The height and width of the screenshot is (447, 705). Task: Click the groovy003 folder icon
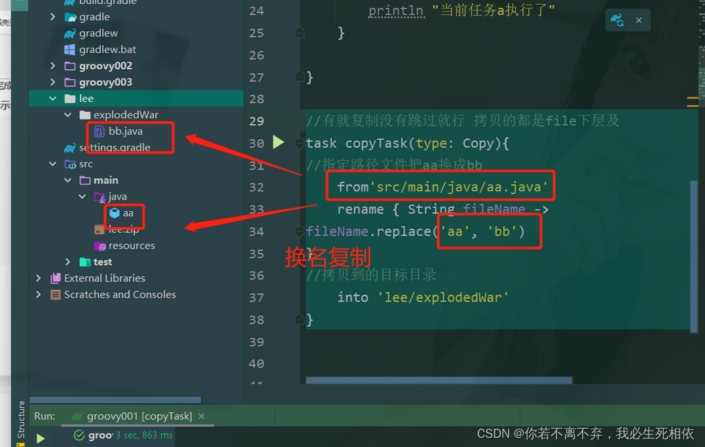[69, 82]
